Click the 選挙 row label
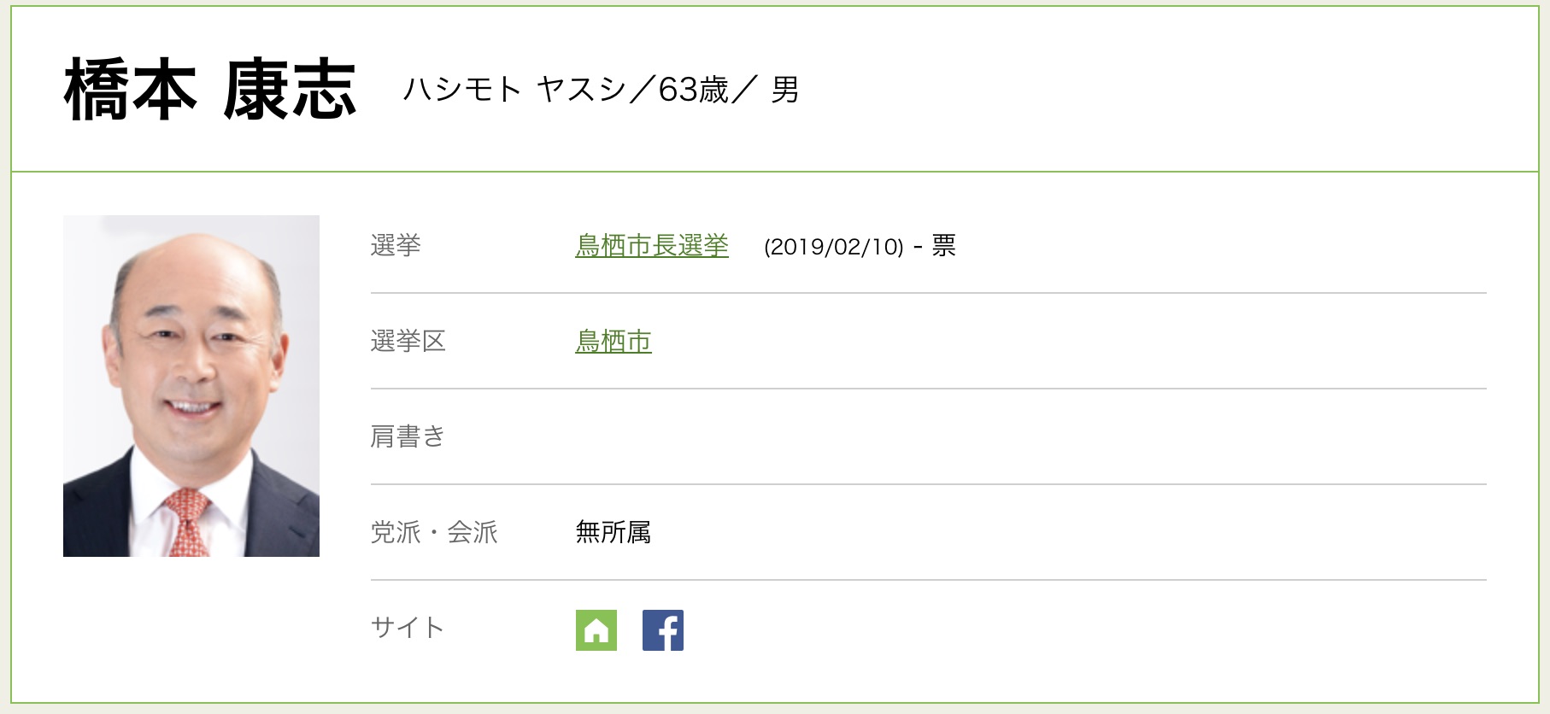The image size is (1550, 714). click(x=395, y=246)
